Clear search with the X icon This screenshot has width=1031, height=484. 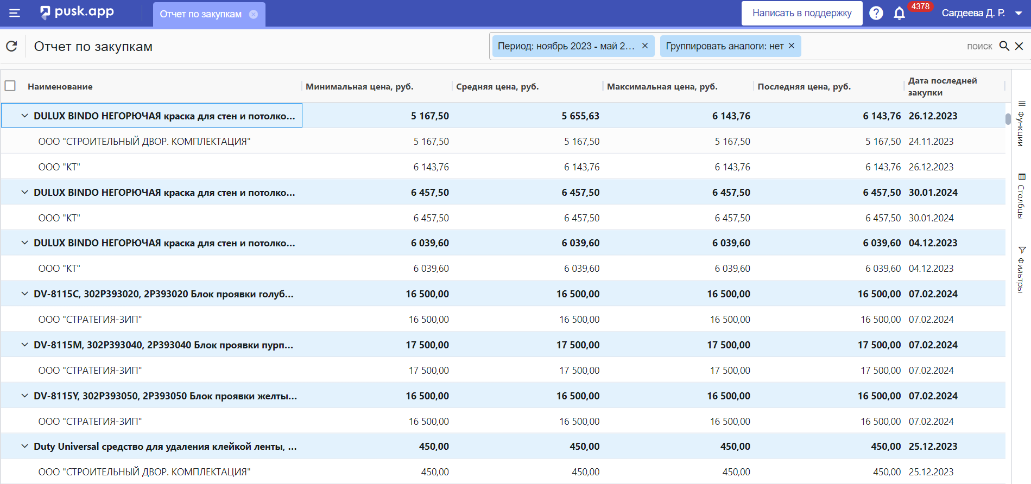click(1019, 46)
